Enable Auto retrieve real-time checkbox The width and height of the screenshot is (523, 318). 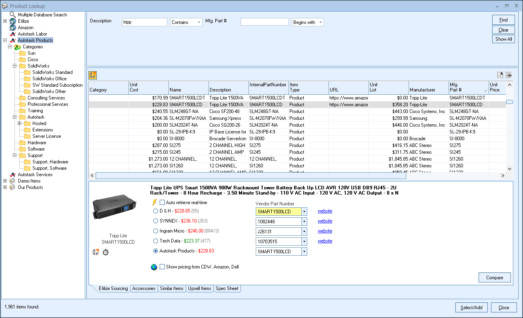162,203
